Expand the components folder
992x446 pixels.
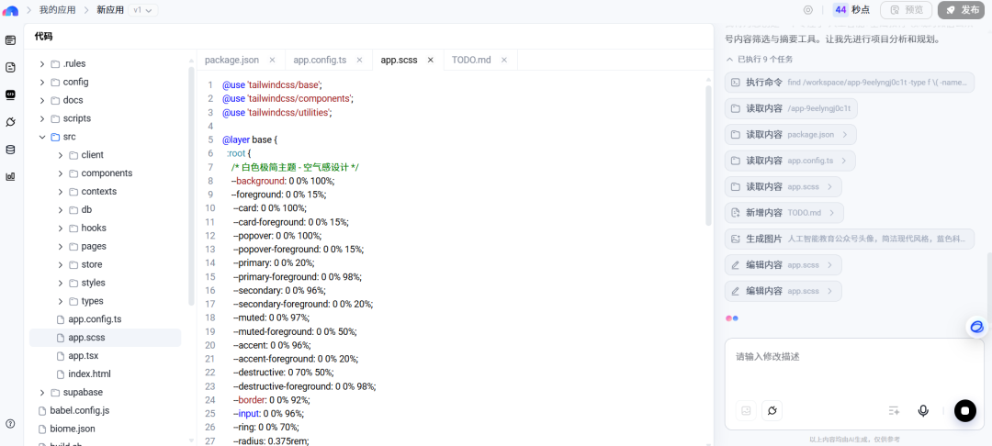[61, 173]
